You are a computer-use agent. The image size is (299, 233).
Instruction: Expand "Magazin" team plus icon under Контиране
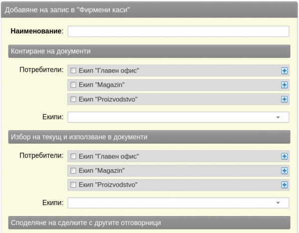284,85
